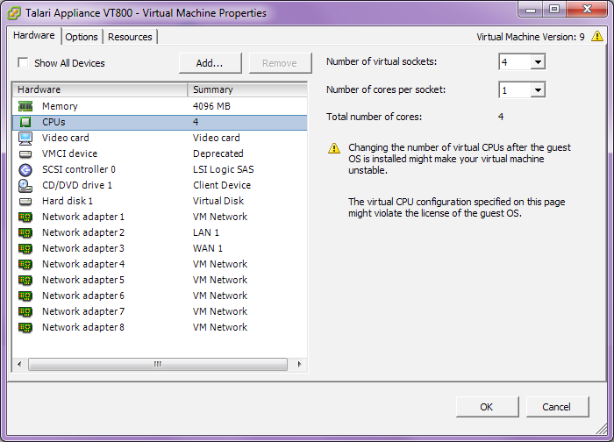Switch to the Resources tab
The height and width of the screenshot is (442, 614).
(130, 37)
